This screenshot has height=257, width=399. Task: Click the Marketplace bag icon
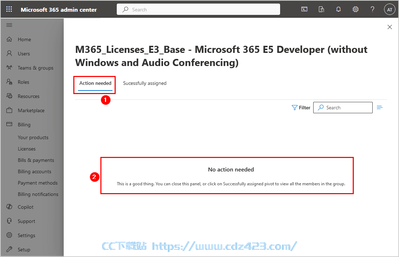coord(9,110)
